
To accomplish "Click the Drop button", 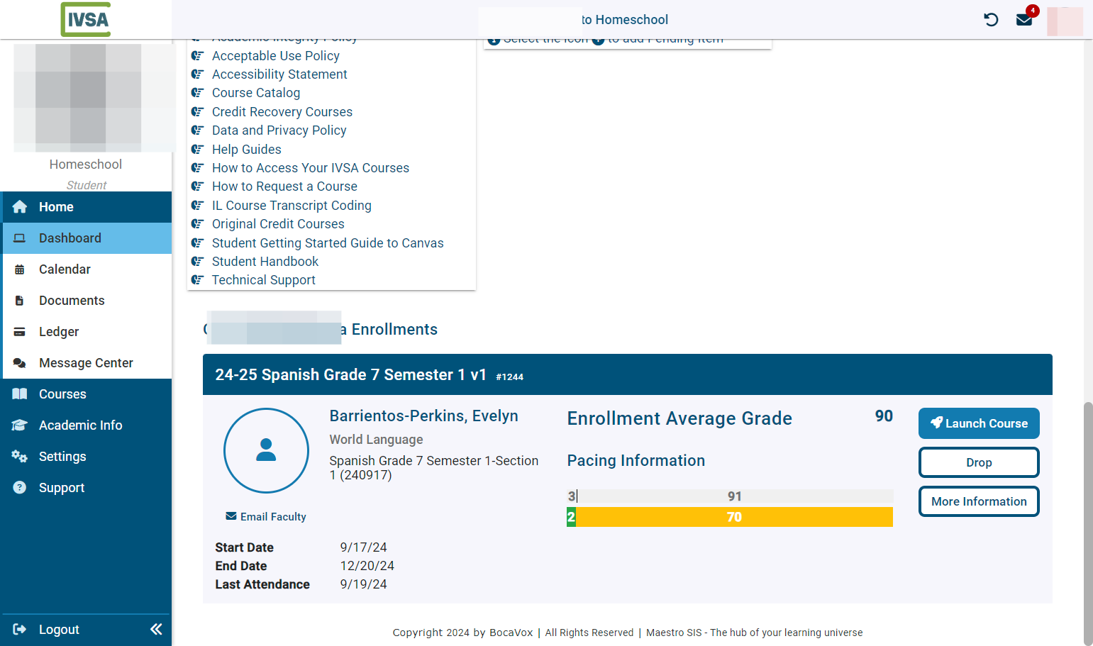I will tap(979, 462).
